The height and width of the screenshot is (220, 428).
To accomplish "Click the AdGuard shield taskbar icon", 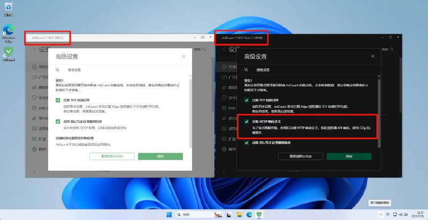I will click(x=260, y=214).
